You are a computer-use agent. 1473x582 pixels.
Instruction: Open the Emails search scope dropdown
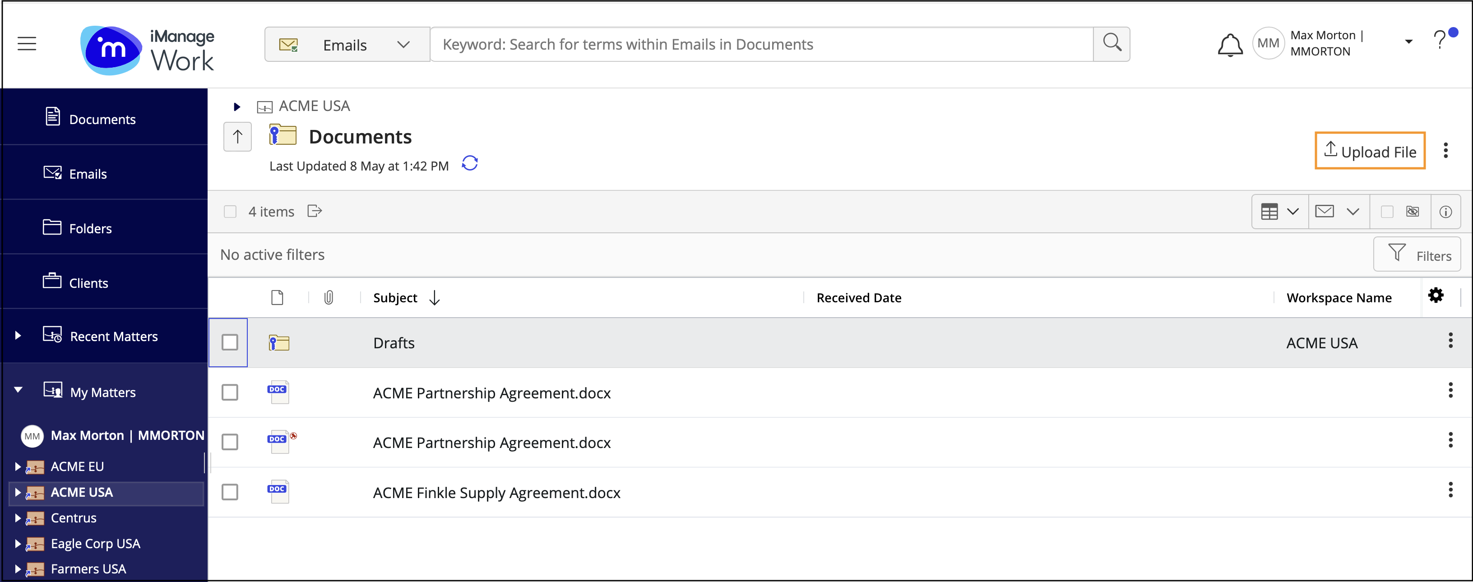tap(347, 45)
